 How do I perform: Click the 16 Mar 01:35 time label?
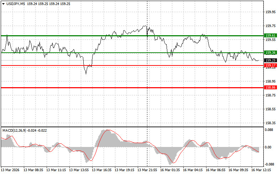[170, 170]
